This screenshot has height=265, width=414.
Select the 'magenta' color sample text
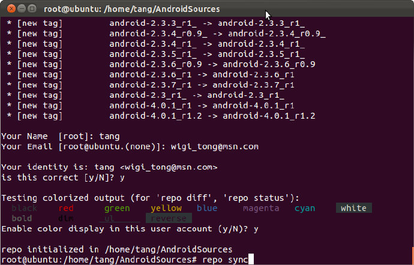tap(261, 208)
